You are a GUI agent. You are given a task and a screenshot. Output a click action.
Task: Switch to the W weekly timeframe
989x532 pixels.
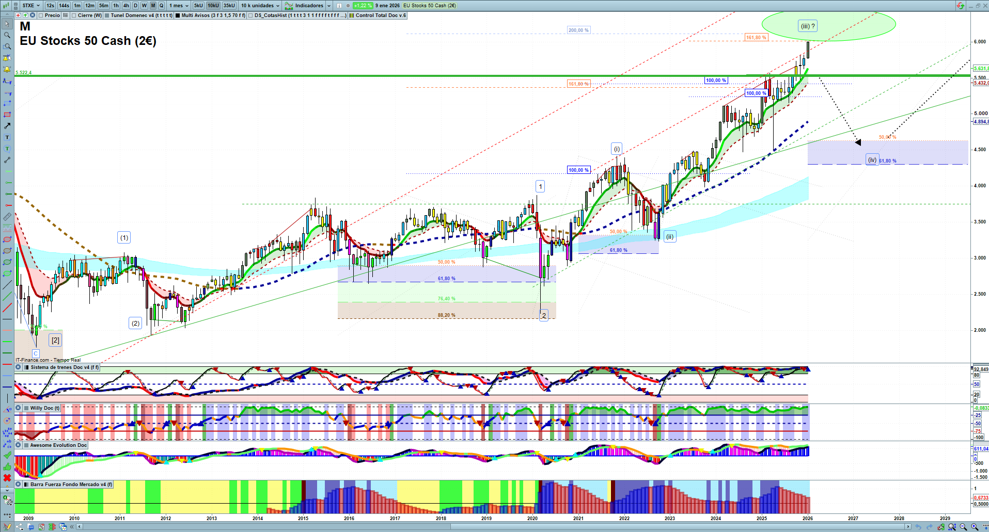click(144, 6)
